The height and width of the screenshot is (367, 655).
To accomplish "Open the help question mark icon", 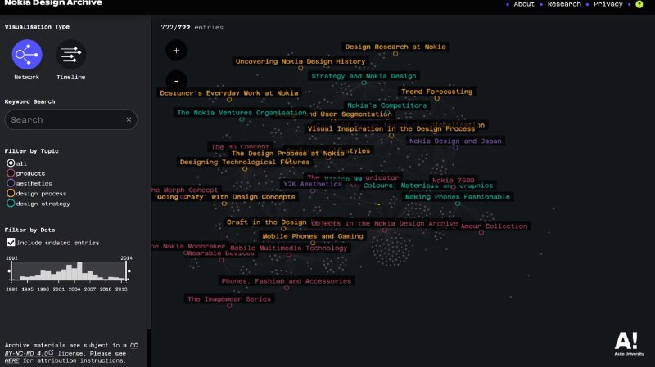I will point(639,4).
